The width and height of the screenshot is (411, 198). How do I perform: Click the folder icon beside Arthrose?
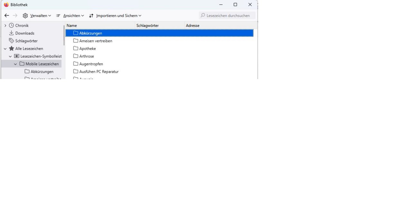click(76, 56)
